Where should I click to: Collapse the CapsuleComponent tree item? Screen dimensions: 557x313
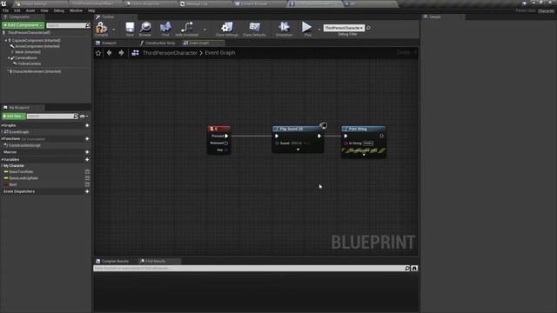6,41
